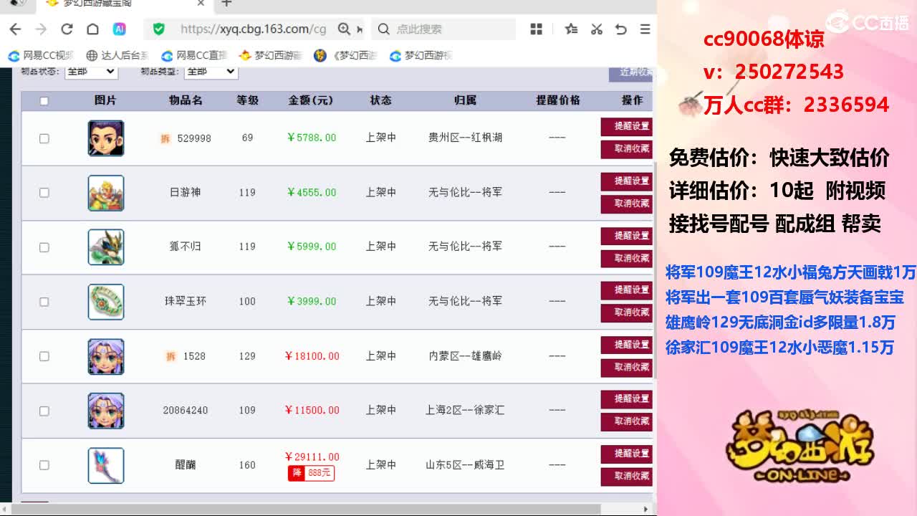Screen dimensions: 917x516
Task: Expand the 物品状态 dropdown
Action: 91,72
